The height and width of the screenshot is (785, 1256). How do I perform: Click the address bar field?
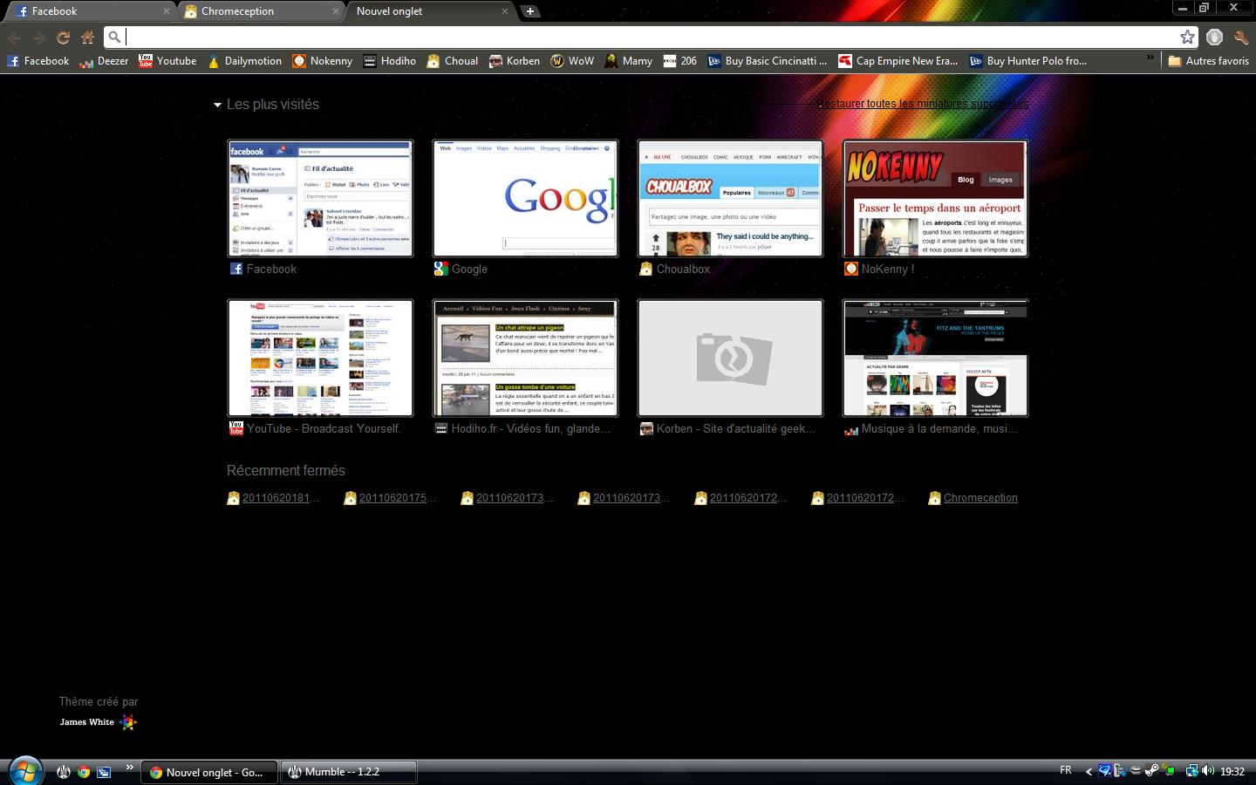pyautogui.click(x=645, y=37)
